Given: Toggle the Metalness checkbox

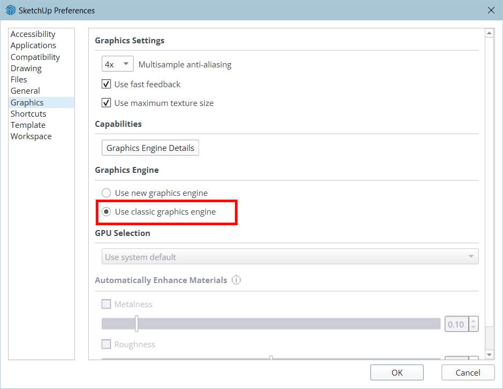Looking at the screenshot, I should [106, 304].
